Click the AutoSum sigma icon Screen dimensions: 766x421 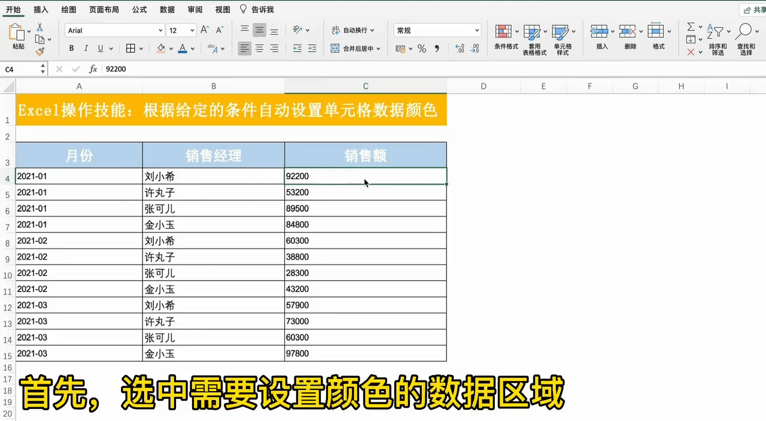(x=691, y=27)
